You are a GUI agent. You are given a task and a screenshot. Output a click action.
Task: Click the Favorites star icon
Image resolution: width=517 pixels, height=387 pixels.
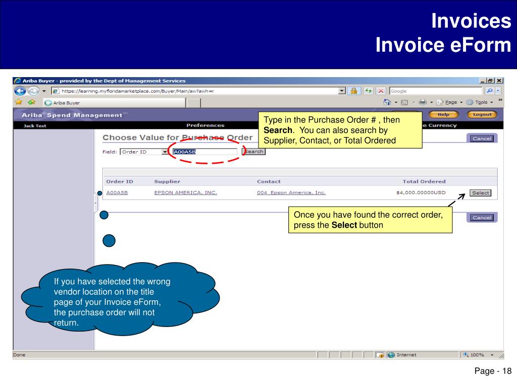coord(19,102)
